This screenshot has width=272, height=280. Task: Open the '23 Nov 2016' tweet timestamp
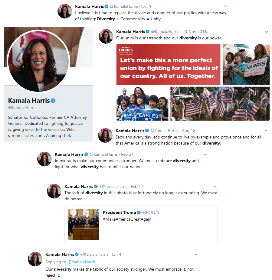pos(195,32)
